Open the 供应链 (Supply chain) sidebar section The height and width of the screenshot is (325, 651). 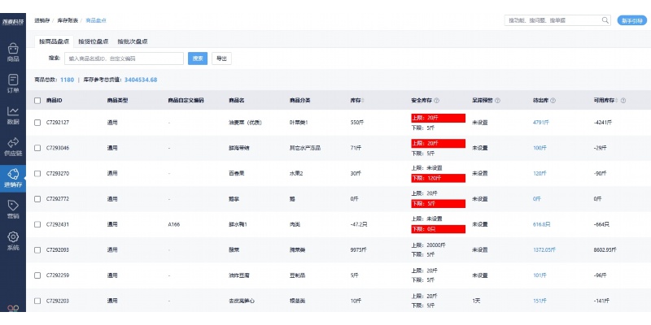pyautogui.click(x=13, y=147)
